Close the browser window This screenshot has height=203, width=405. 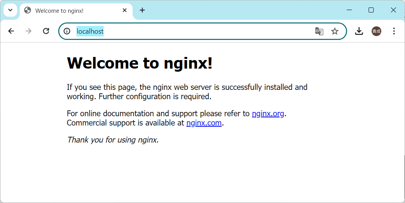(x=393, y=10)
